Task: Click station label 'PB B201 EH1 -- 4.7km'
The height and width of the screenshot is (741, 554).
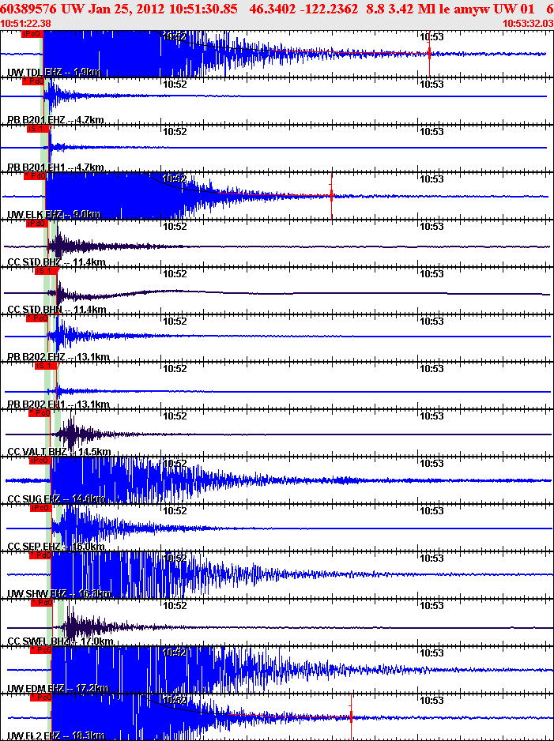Action: click(x=56, y=167)
